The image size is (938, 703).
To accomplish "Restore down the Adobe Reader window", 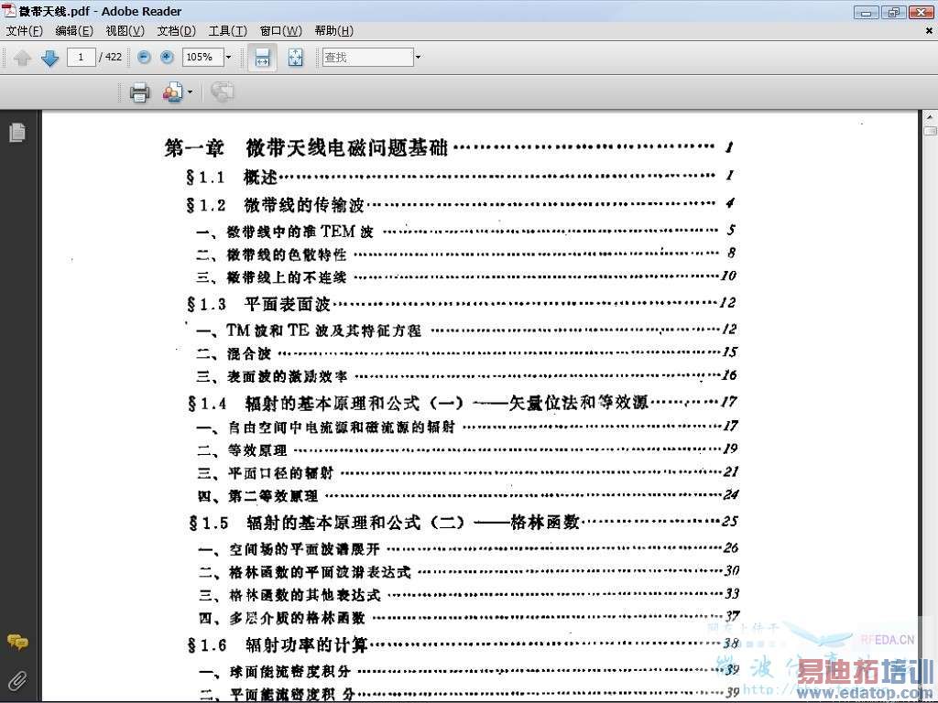I will coord(893,11).
